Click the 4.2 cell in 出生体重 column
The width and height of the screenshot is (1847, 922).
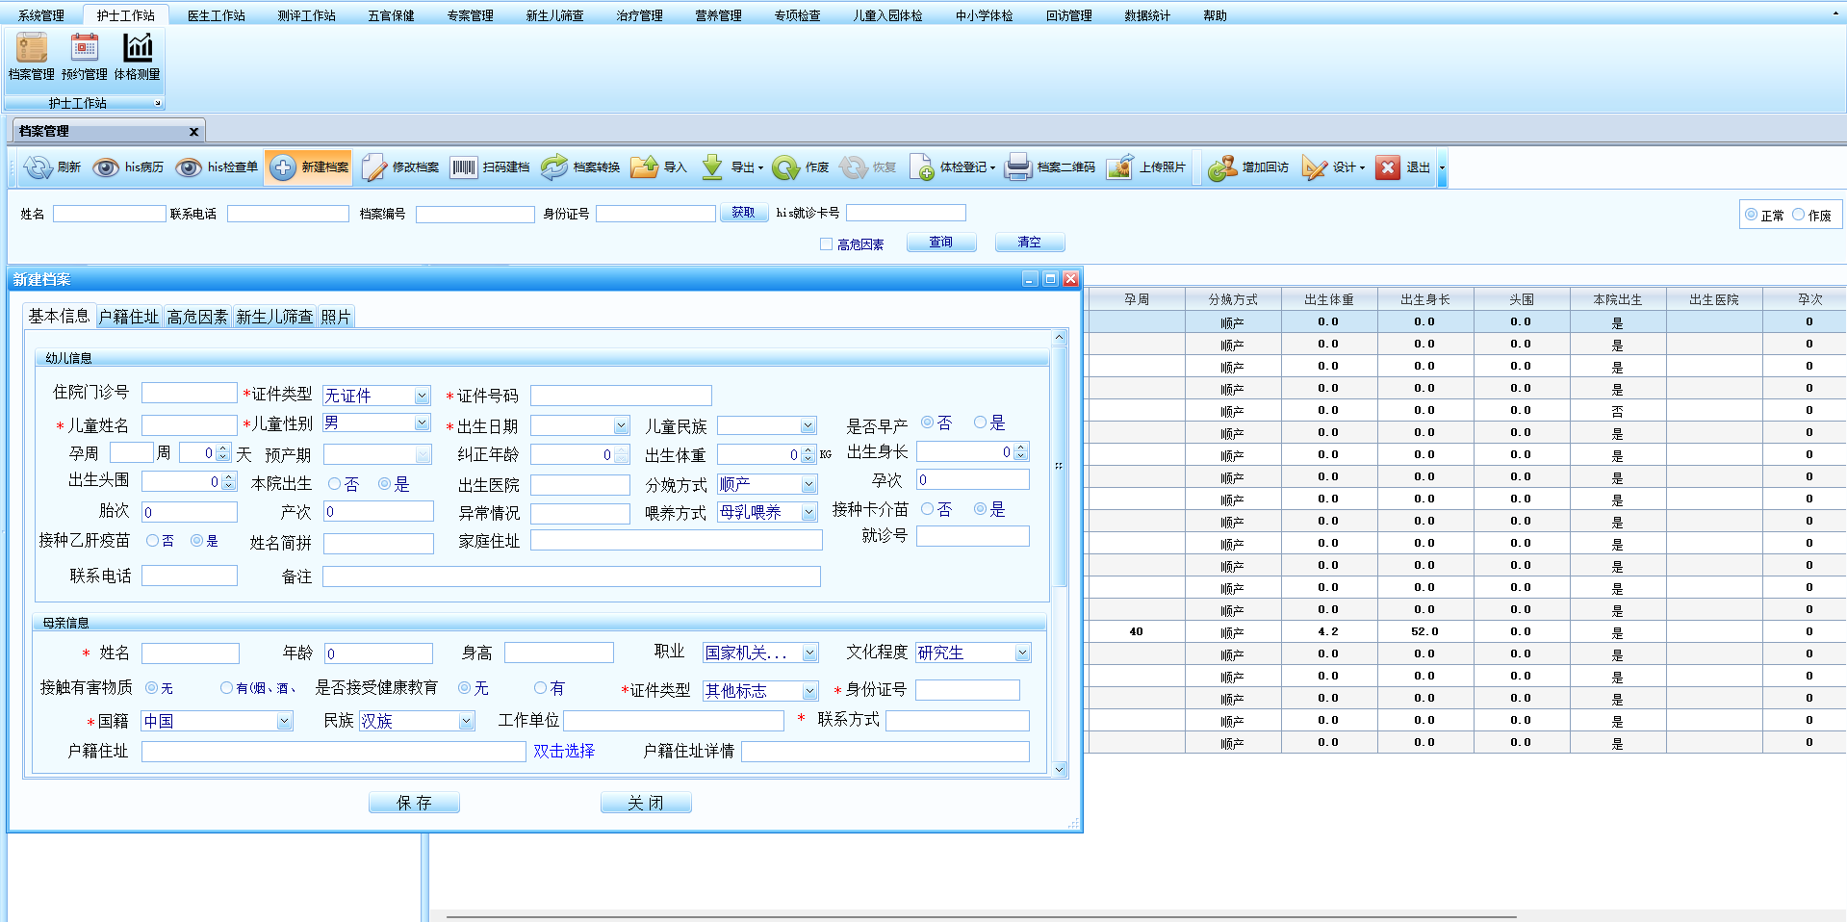[x=1328, y=631]
